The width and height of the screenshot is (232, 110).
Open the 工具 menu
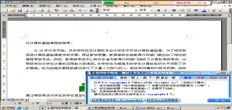[95, 6]
